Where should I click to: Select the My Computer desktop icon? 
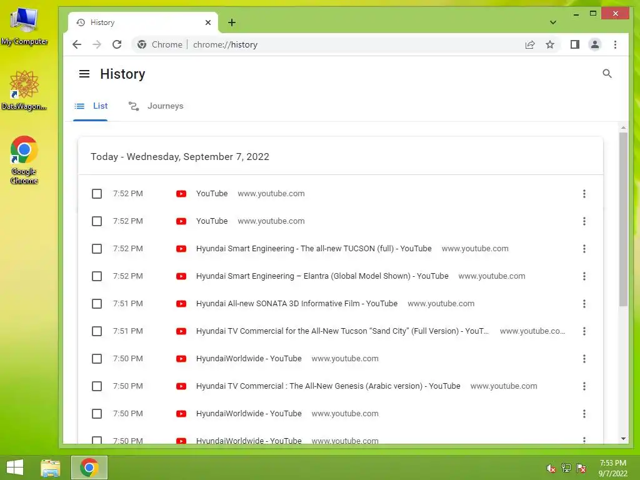tap(24, 25)
